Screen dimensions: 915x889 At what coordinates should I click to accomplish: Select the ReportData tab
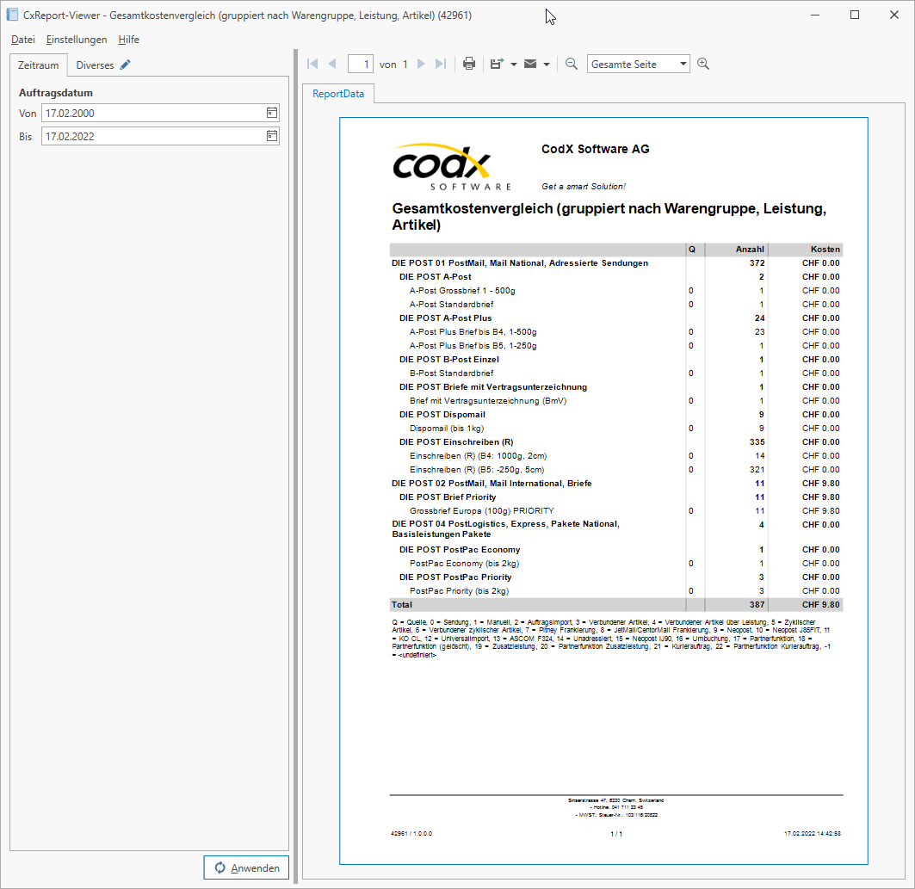[x=338, y=93]
